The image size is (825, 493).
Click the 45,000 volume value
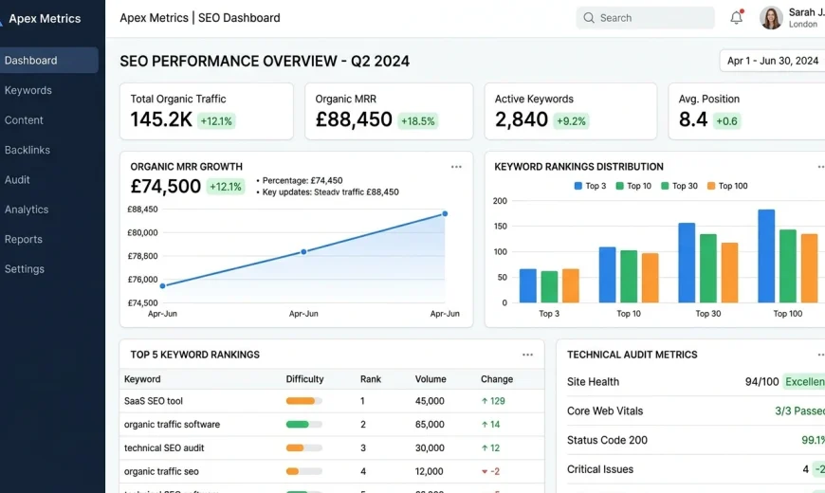click(430, 401)
